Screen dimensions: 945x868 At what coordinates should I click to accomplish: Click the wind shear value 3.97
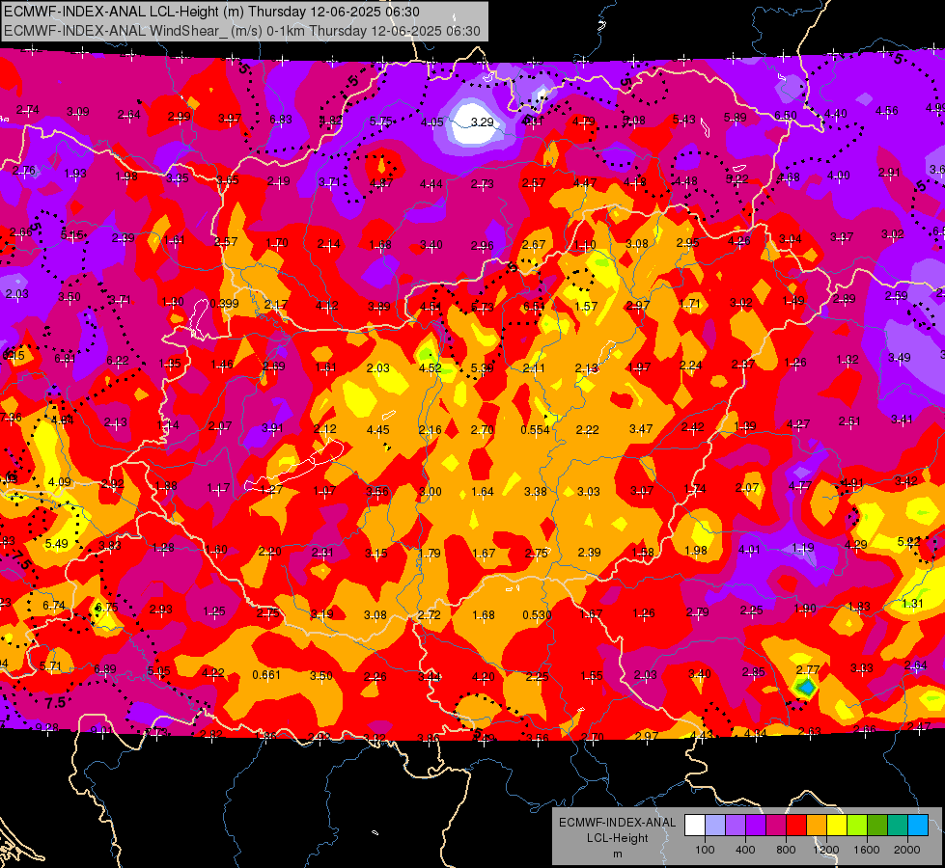click(230, 119)
